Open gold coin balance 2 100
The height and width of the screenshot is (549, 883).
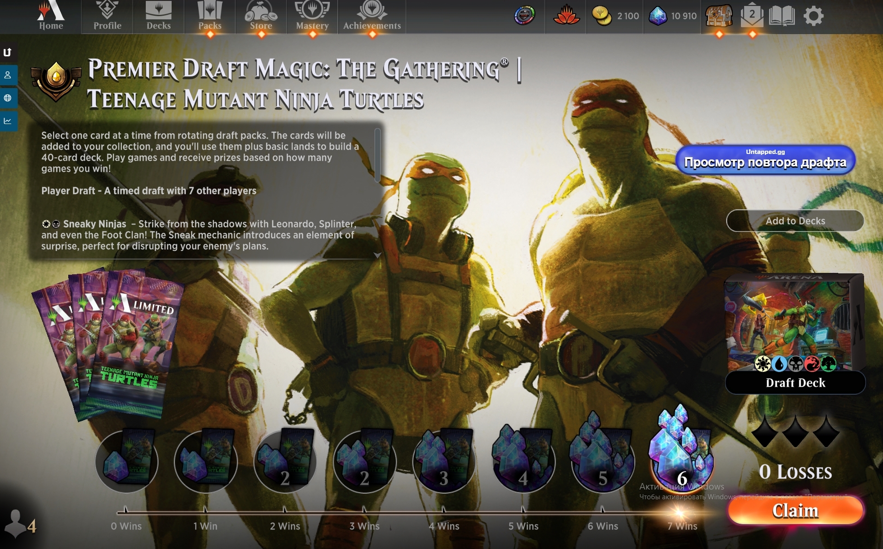(615, 16)
